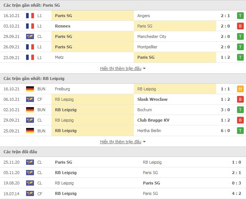Viewport: 246px width, 199px height.
Task: Select the 2 : 0 score of Manchester City match
Action: coord(225,36)
